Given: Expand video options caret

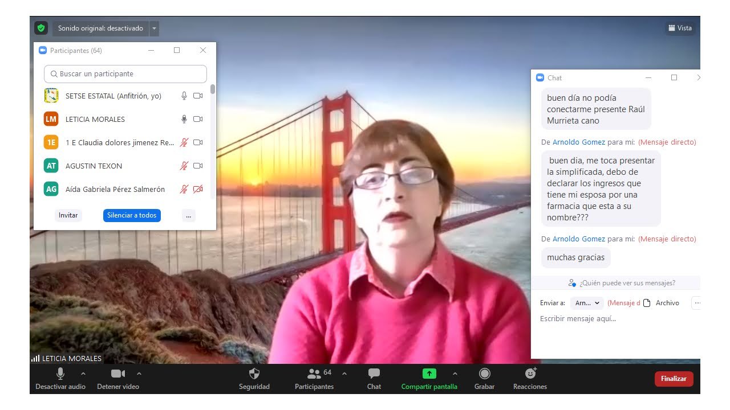Looking at the screenshot, I should (139, 374).
